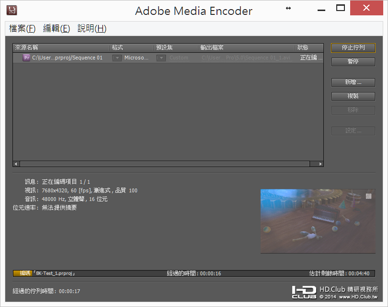Click the 無法提供摘要 bitrate text
Screen dimensions: 388x307
coord(59,208)
